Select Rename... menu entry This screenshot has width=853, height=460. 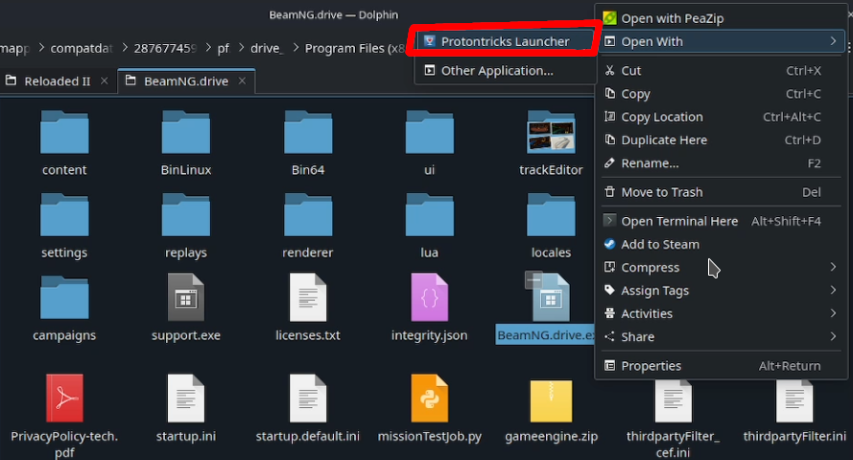point(722,163)
